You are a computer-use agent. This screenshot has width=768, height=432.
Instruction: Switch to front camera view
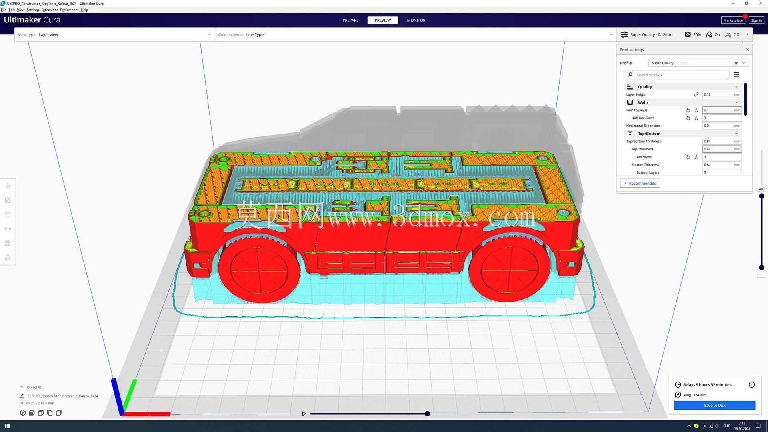click(32, 413)
